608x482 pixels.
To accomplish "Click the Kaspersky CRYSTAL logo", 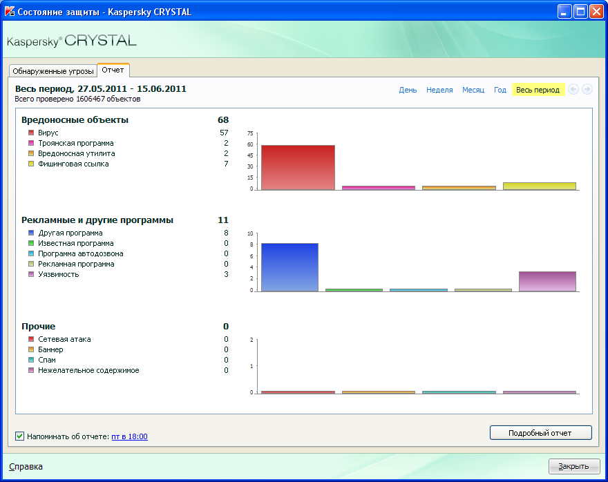I will point(72,41).
